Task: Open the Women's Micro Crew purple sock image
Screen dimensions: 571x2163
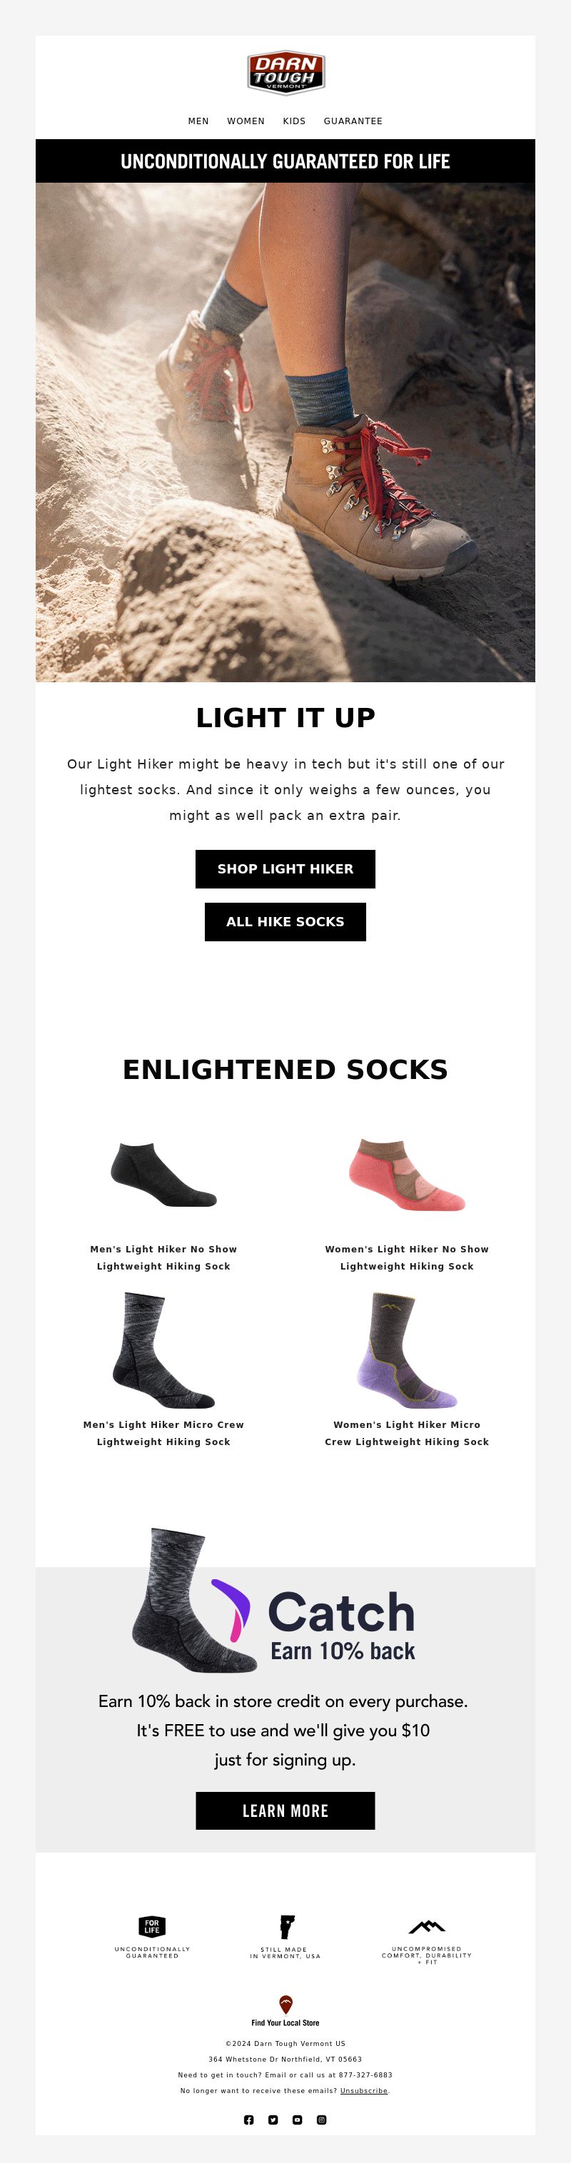Action: (x=408, y=1350)
